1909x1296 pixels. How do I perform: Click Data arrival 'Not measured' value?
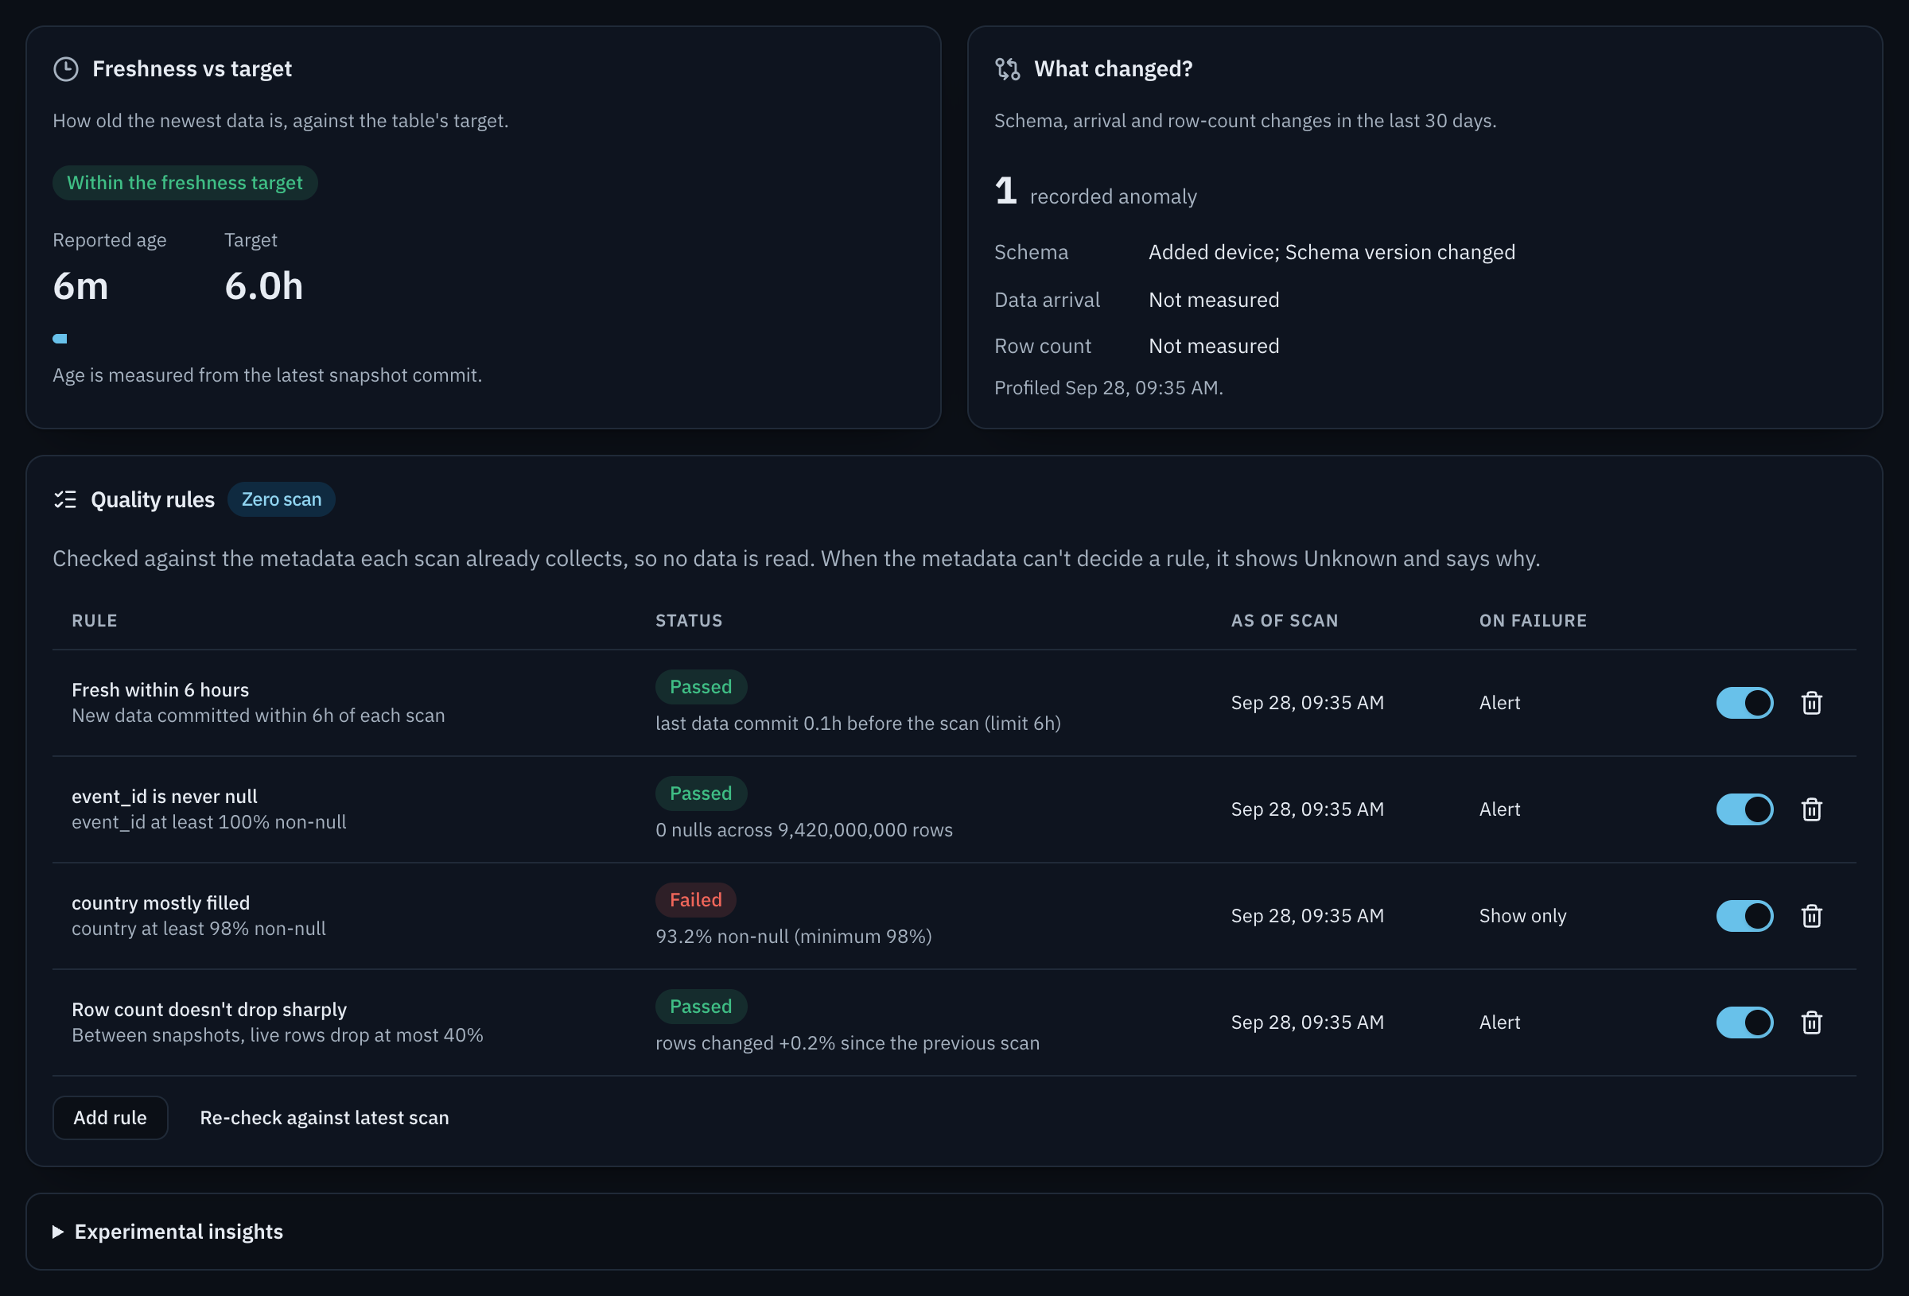point(1214,300)
